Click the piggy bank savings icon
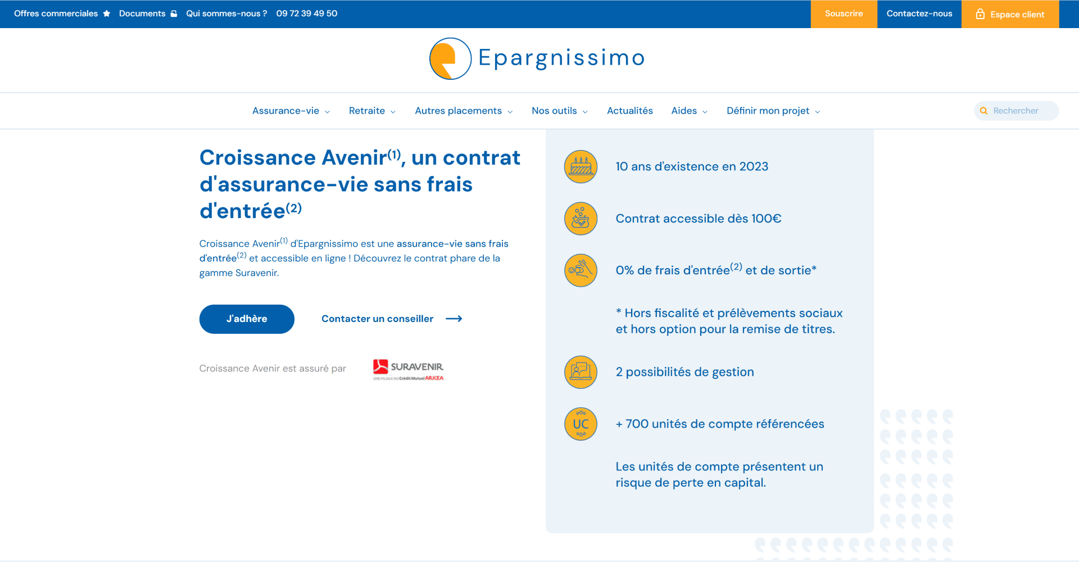 click(x=581, y=219)
